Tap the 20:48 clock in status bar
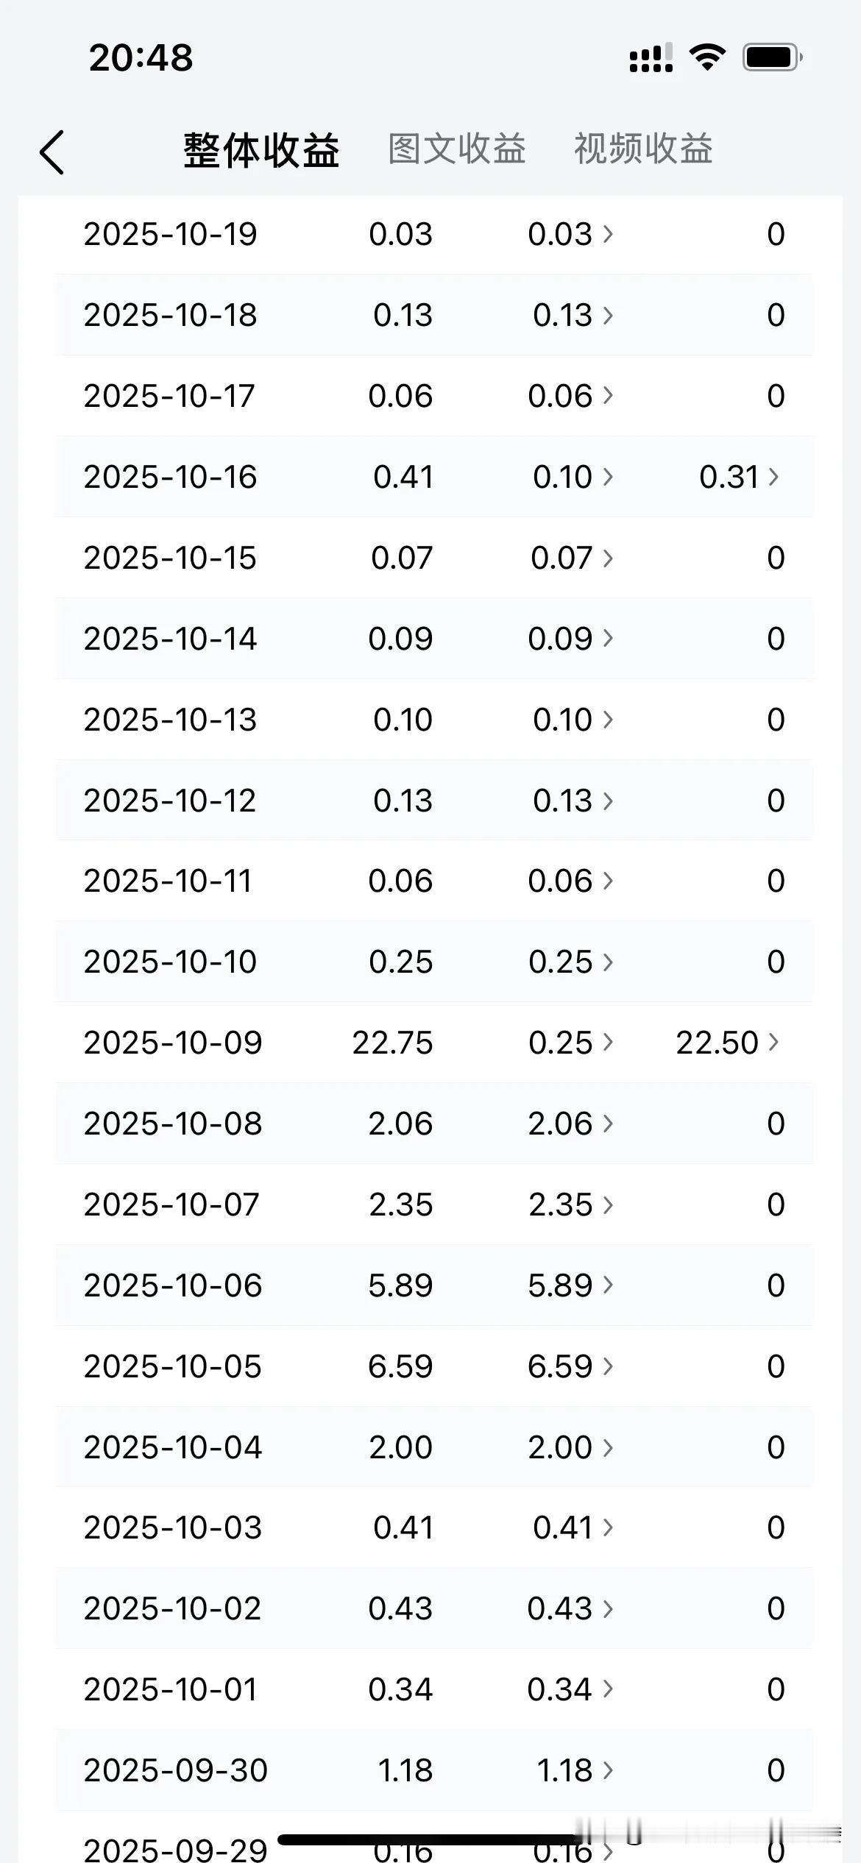 click(x=141, y=57)
